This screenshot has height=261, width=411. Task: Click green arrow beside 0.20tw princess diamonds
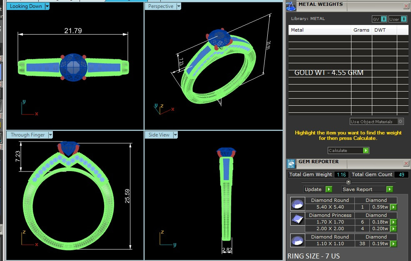point(393,229)
